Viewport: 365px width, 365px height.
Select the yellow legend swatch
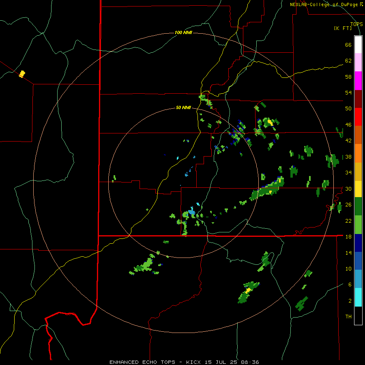coord(358,189)
